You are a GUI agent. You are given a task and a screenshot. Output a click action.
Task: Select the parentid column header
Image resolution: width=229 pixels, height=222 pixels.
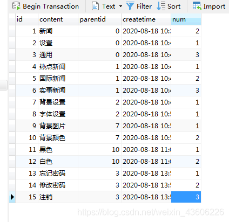click(99, 19)
